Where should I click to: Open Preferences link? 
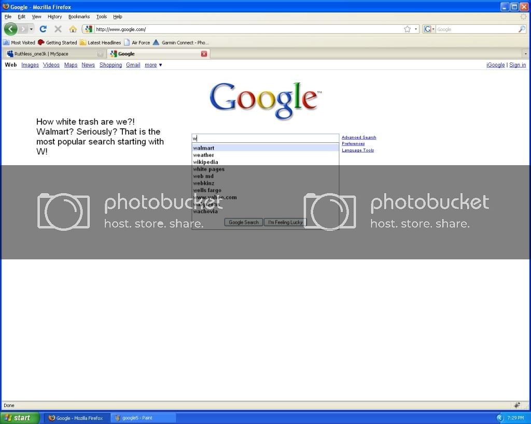point(353,144)
